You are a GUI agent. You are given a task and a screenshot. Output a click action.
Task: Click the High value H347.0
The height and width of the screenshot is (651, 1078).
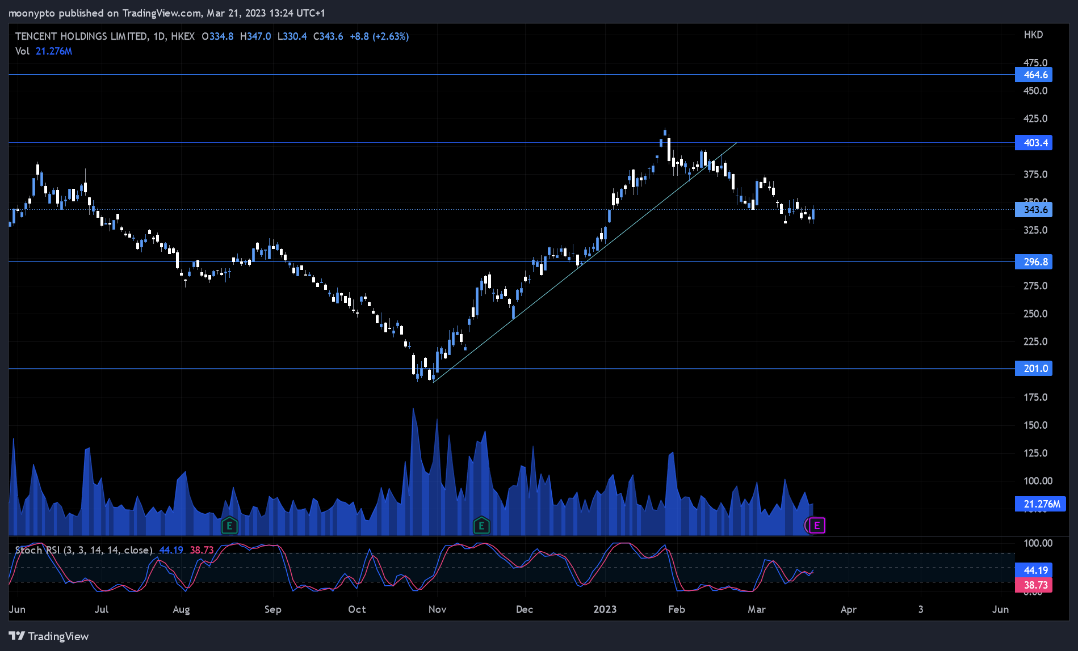click(255, 36)
